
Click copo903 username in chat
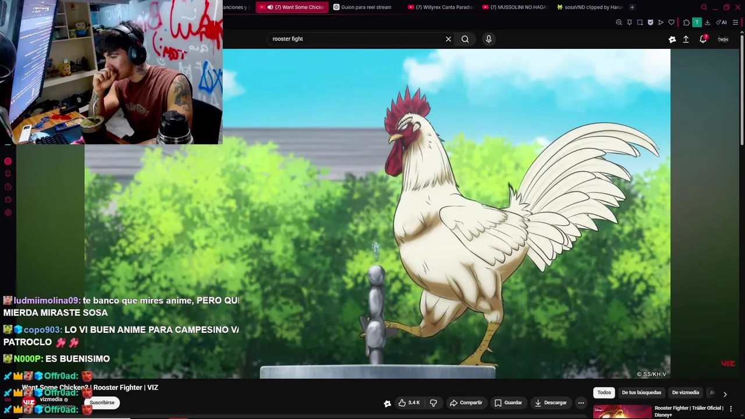click(42, 329)
